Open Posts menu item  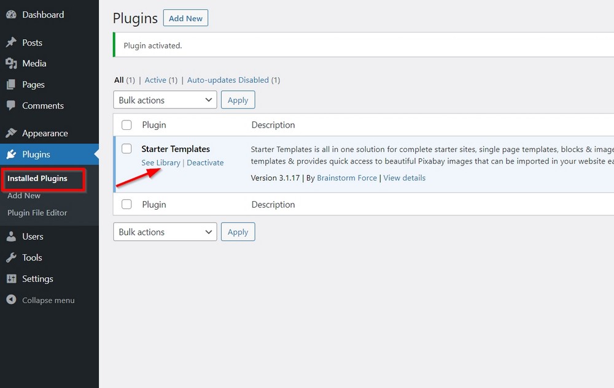coord(32,42)
